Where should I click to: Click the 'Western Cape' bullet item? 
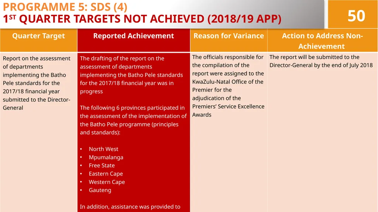[107, 182]
